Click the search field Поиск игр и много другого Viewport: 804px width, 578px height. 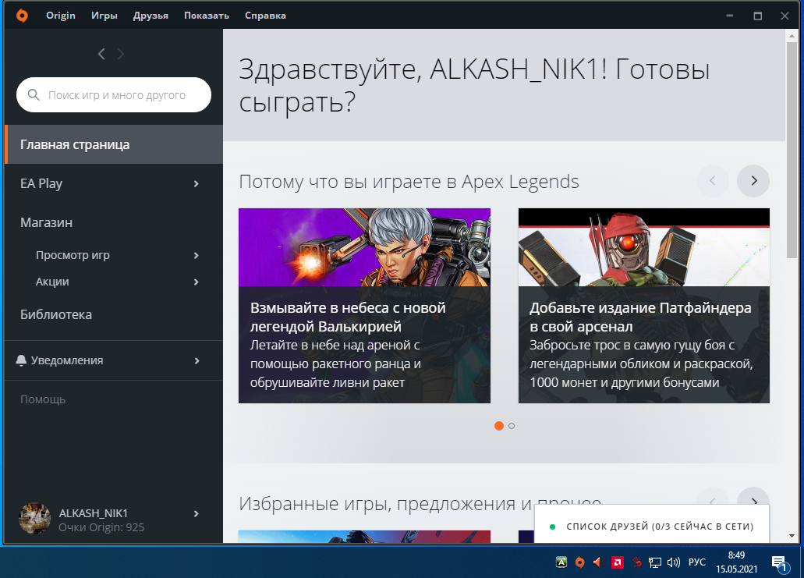pyautogui.click(x=114, y=95)
